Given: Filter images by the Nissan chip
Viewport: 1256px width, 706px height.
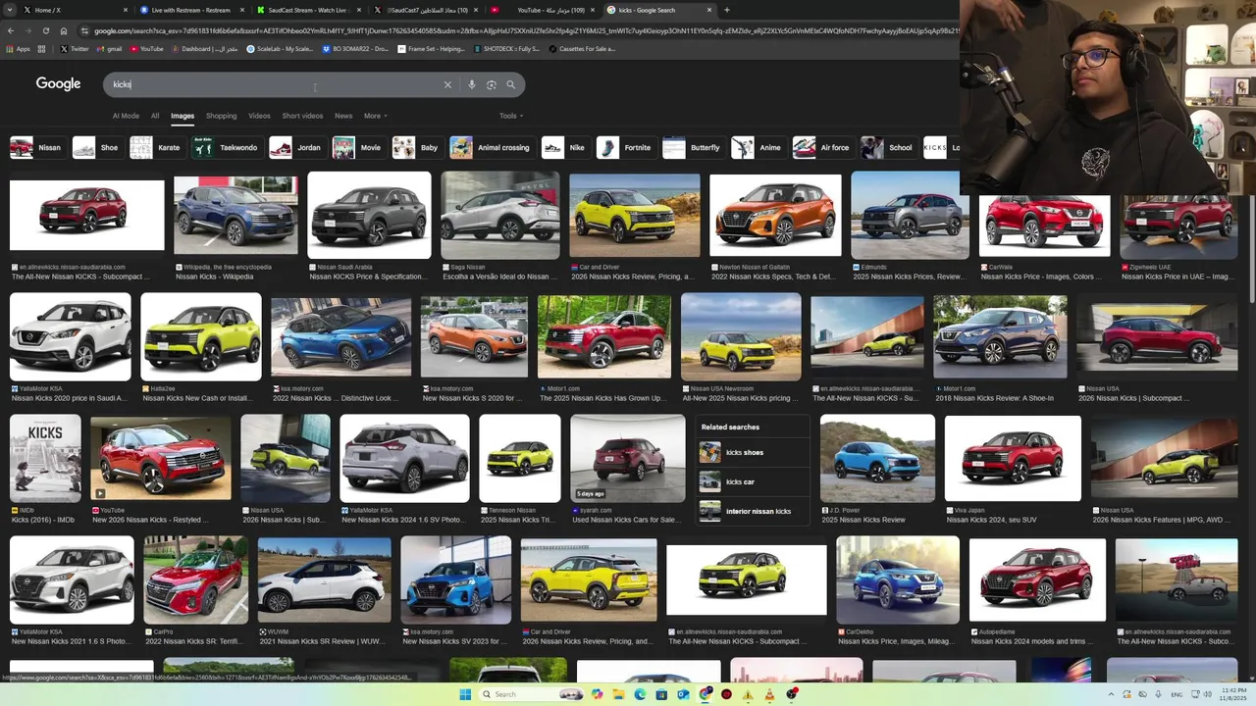Looking at the screenshot, I should tap(36, 148).
